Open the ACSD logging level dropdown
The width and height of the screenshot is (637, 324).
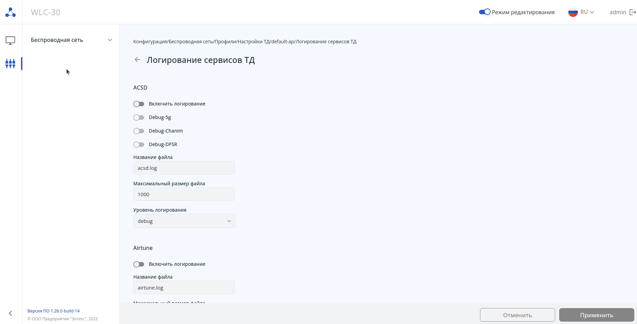(x=184, y=221)
